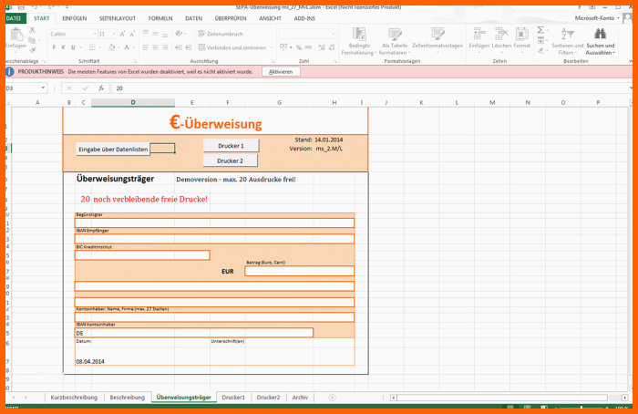Viewport: 638px width, 414px height.
Task: Switch to the SEITENLAYOUT ribbon tab
Action: [118, 18]
